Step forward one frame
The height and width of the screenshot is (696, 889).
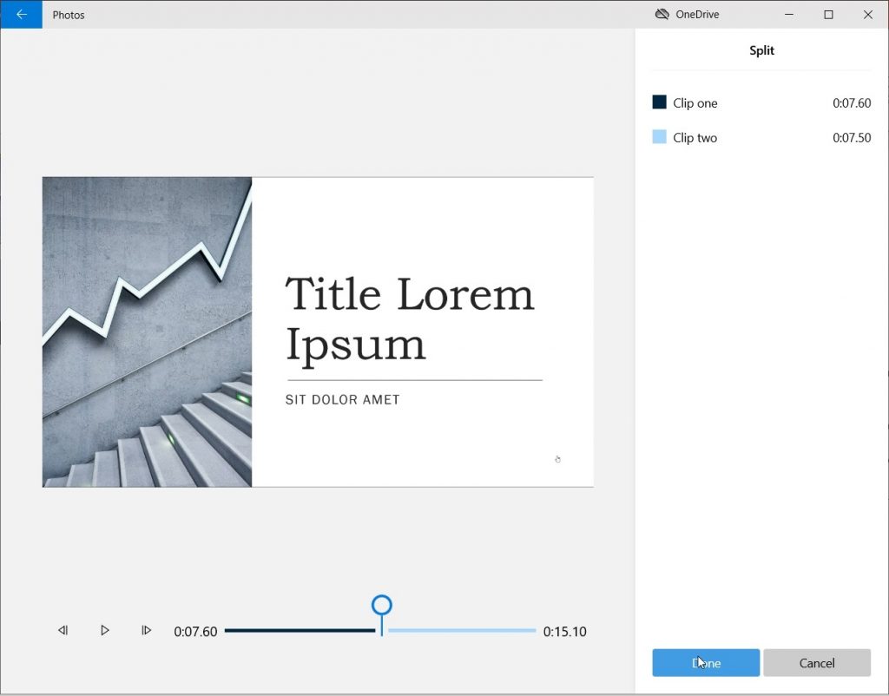(146, 630)
